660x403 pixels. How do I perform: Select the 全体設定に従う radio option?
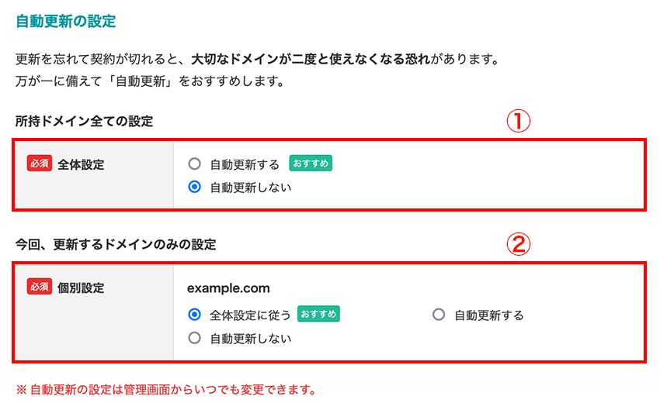(195, 315)
